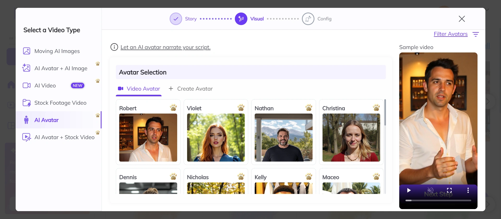Click premium paw icon on Kelly card
This screenshot has width=501, height=219.
[x=309, y=176]
